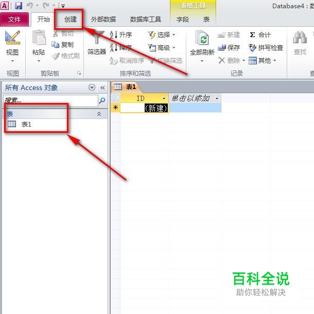Open the 数据库工具 ribbon tab
Screen dimensions: 314x314
146,20
